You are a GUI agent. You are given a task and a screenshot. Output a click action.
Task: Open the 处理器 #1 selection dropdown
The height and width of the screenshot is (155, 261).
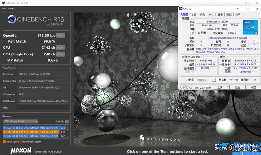tap(206, 80)
